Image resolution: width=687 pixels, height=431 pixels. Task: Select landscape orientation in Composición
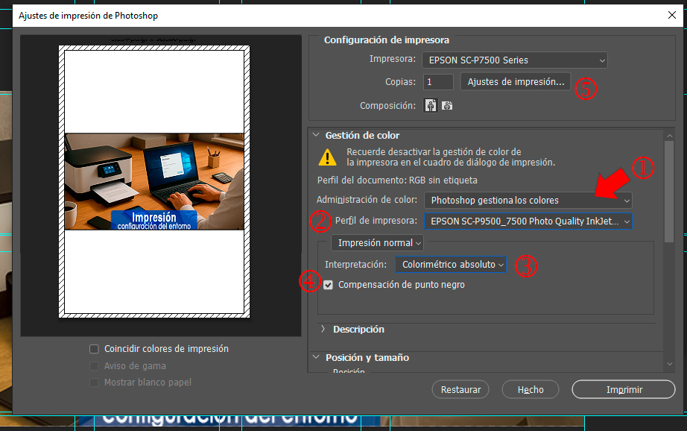click(446, 106)
